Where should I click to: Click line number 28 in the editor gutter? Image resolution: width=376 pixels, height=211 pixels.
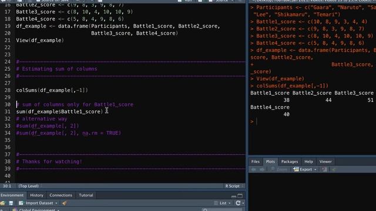8,90
